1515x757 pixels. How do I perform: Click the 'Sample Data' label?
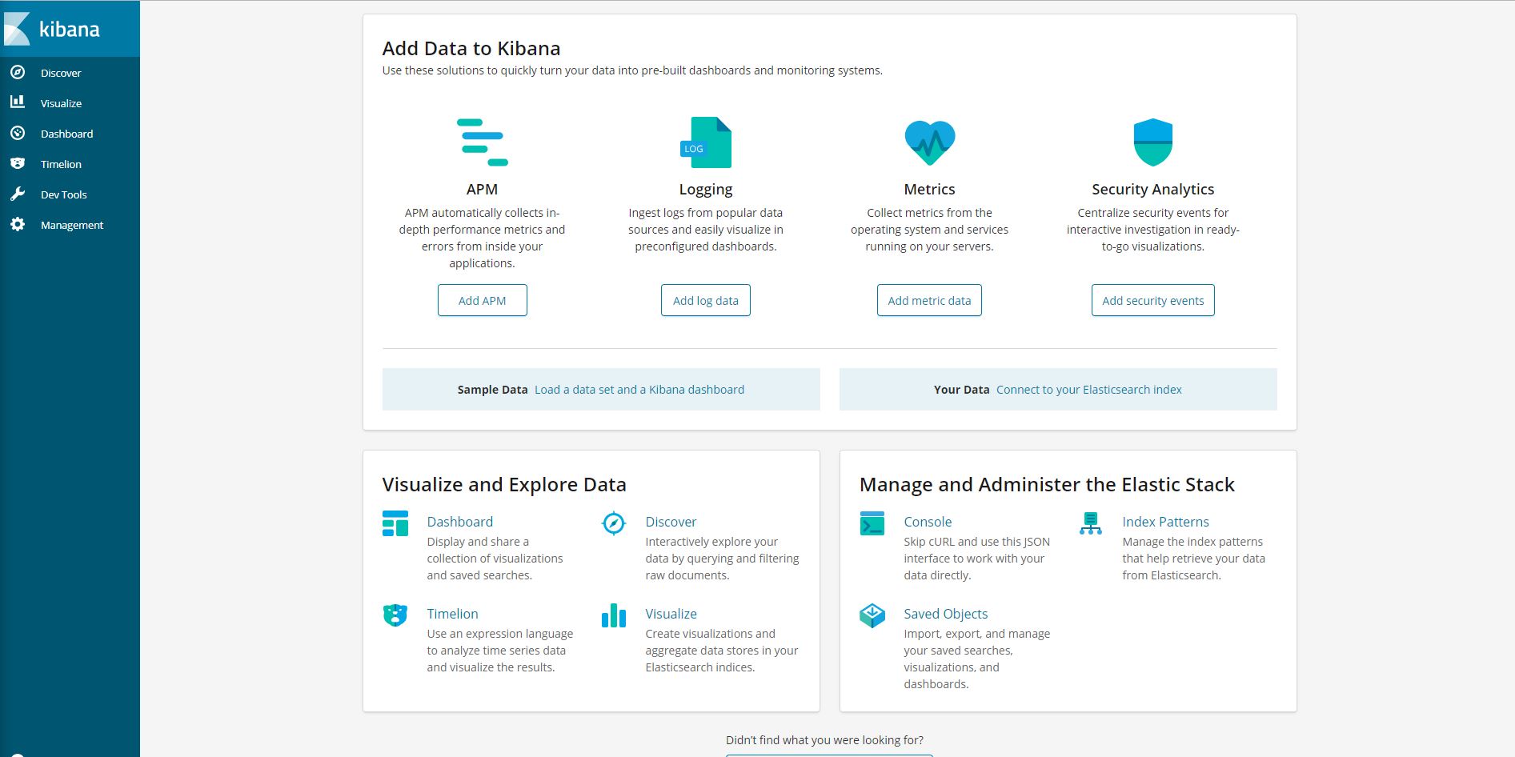492,390
